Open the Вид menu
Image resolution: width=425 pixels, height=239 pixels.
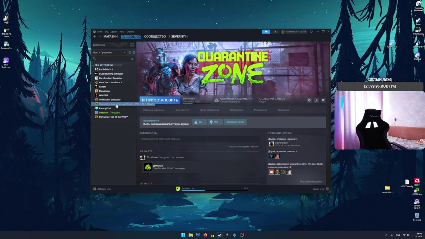click(x=107, y=32)
